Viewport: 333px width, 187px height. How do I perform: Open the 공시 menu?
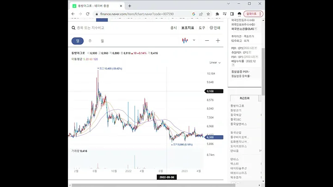[173, 28]
